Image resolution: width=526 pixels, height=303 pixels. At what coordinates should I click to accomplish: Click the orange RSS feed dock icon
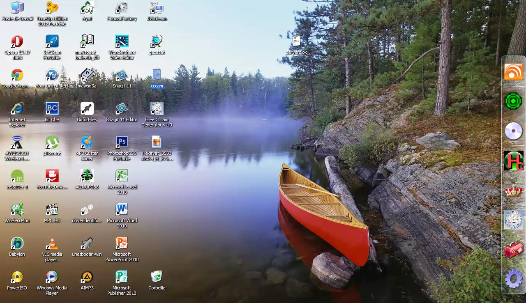pyautogui.click(x=513, y=72)
